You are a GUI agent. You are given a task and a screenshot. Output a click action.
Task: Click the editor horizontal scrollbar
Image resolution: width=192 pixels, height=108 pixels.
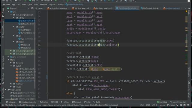point(105,99)
